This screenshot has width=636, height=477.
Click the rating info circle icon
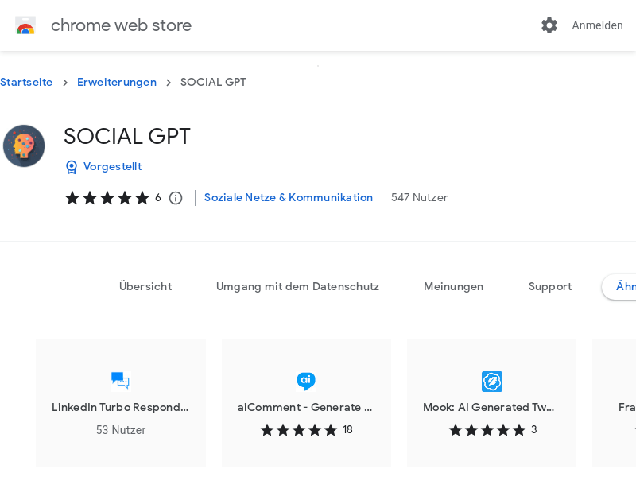coord(176,198)
